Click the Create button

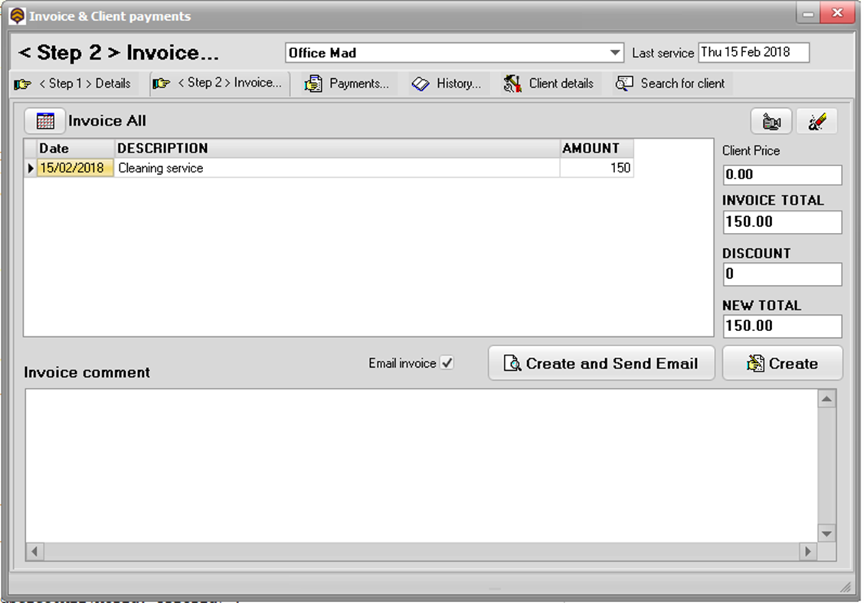coord(783,362)
